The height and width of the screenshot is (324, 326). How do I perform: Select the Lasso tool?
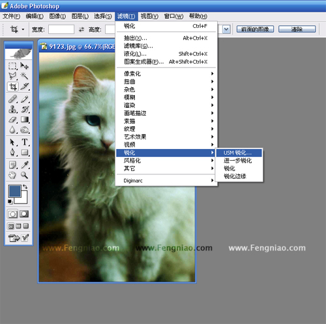[x=12, y=76]
